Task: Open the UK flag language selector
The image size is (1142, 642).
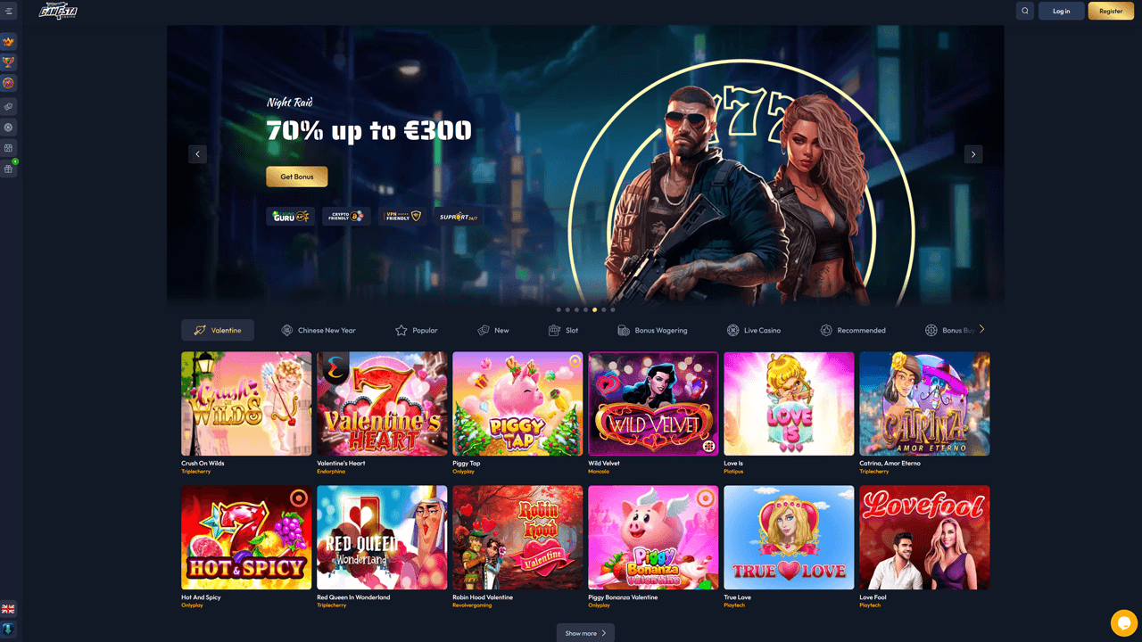Action: point(9,609)
